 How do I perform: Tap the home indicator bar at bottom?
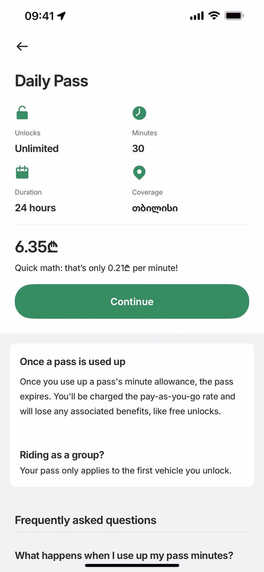click(x=132, y=565)
